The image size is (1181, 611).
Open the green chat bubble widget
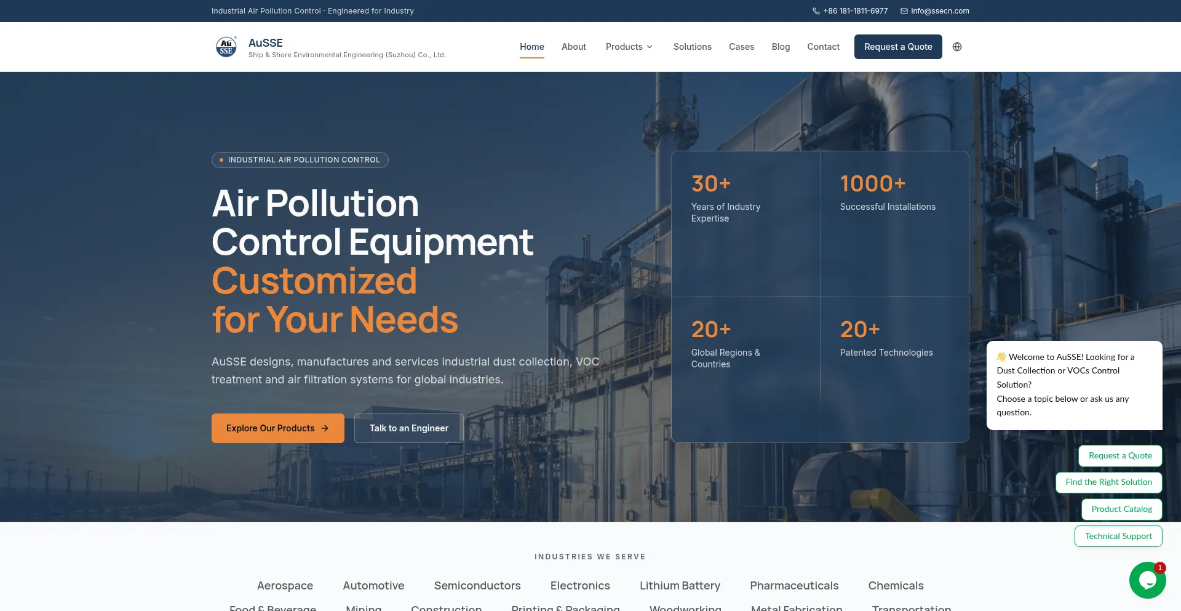pyautogui.click(x=1147, y=580)
